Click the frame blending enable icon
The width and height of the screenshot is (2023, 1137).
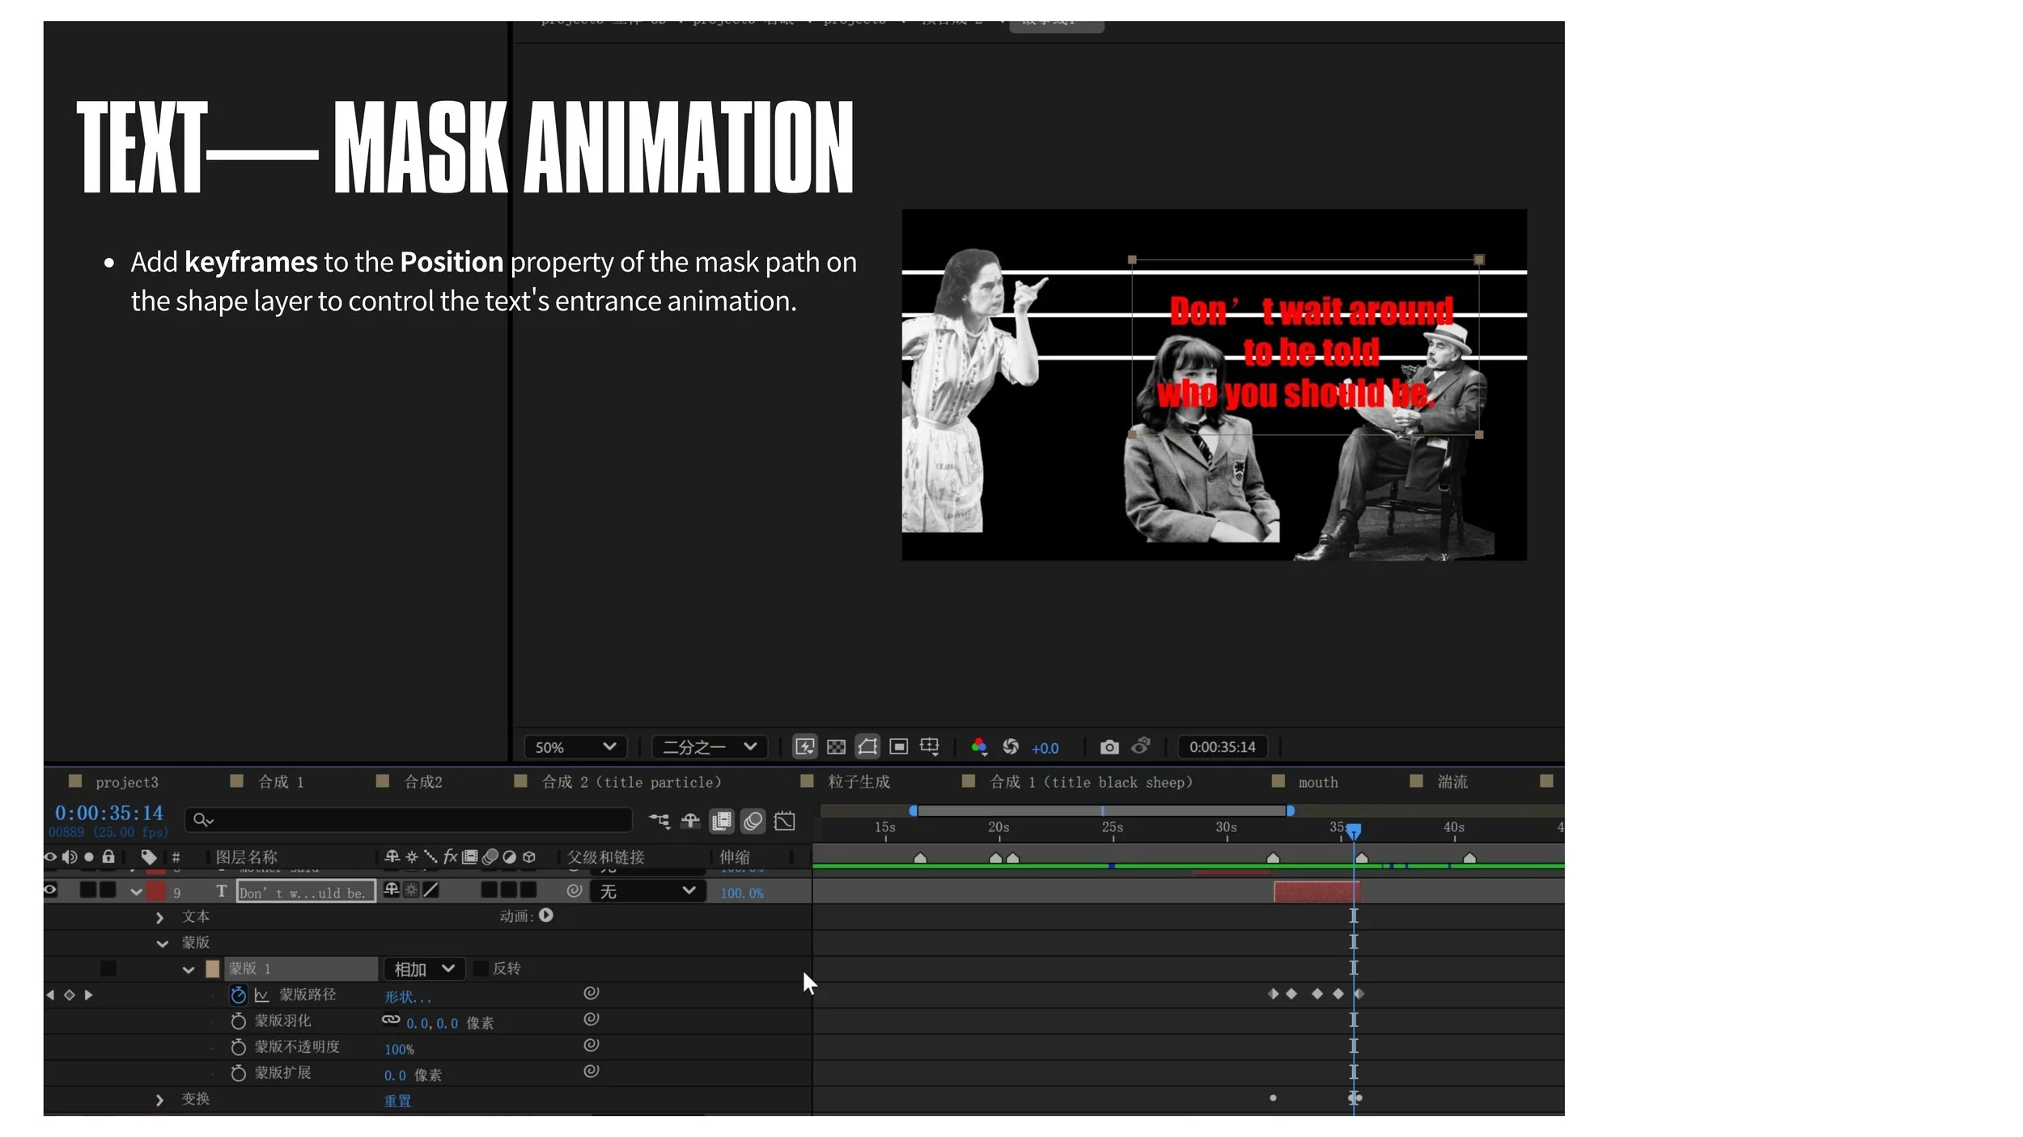721,822
